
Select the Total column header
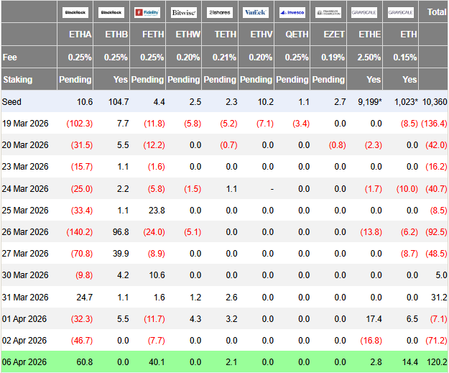point(436,12)
